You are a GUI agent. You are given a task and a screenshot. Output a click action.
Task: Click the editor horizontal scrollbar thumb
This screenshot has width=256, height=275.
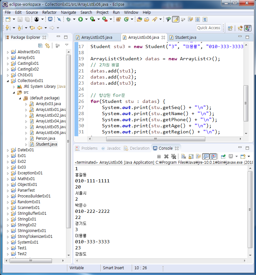point(156,139)
